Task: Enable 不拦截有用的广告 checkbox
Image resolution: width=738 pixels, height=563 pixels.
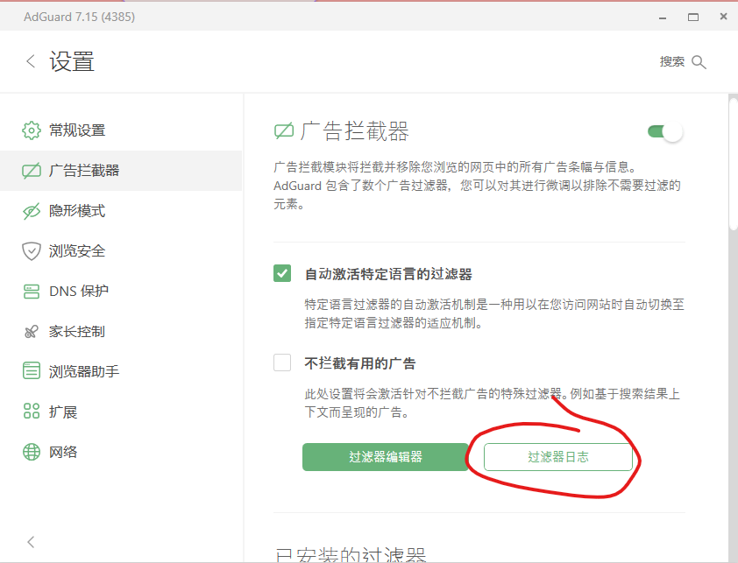Action: [x=282, y=362]
